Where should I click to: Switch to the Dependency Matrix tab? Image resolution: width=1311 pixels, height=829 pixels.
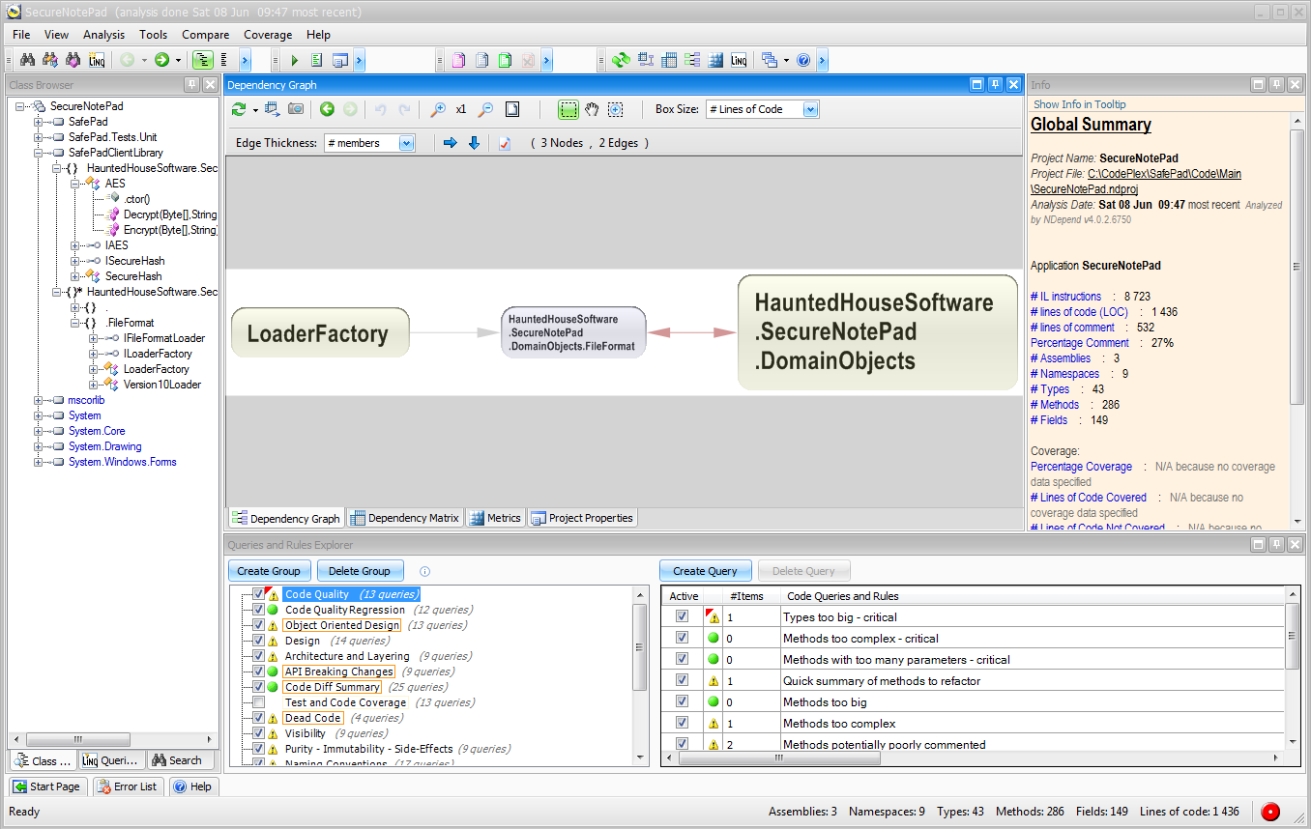tap(404, 518)
